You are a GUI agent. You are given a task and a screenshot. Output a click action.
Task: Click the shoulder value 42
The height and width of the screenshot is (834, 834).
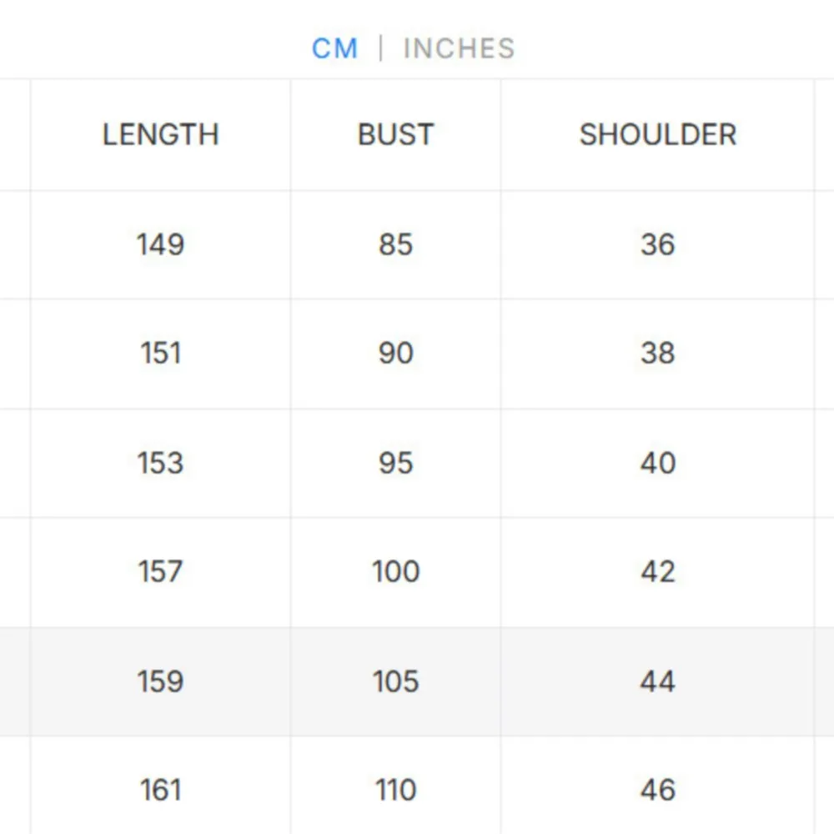click(x=658, y=571)
